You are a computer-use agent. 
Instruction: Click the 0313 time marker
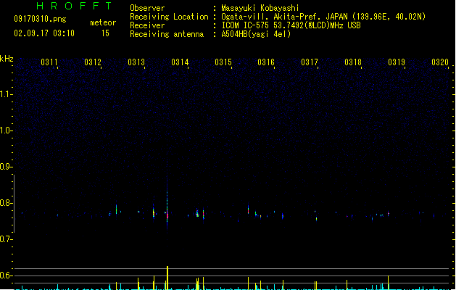tap(136, 62)
